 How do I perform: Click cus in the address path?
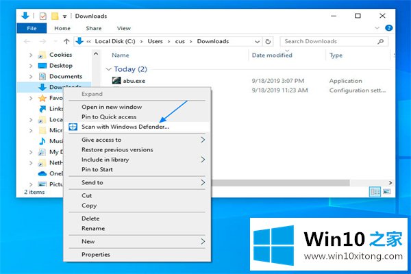click(179, 41)
